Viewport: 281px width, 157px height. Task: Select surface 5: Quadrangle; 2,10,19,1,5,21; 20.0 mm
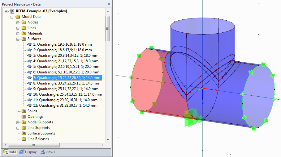tap(66, 66)
